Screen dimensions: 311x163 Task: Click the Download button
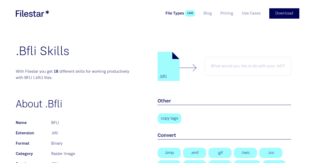pyautogui.click(x=284, y=13)
